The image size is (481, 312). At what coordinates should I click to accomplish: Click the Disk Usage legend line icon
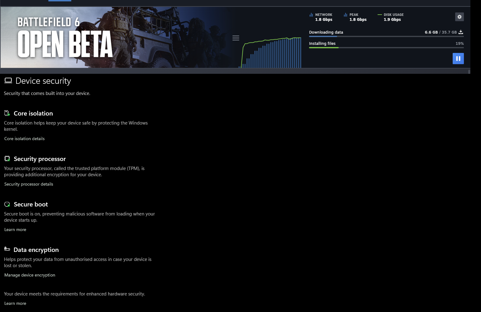[379, 15]
